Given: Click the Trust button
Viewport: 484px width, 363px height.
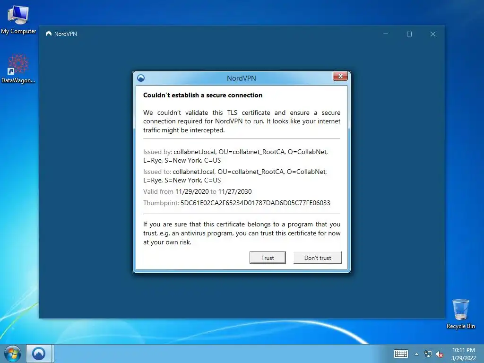Looking at the screenshot, I should point(268,258).
